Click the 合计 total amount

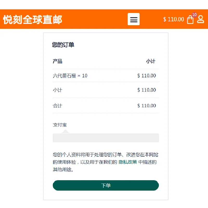[147, 106]
